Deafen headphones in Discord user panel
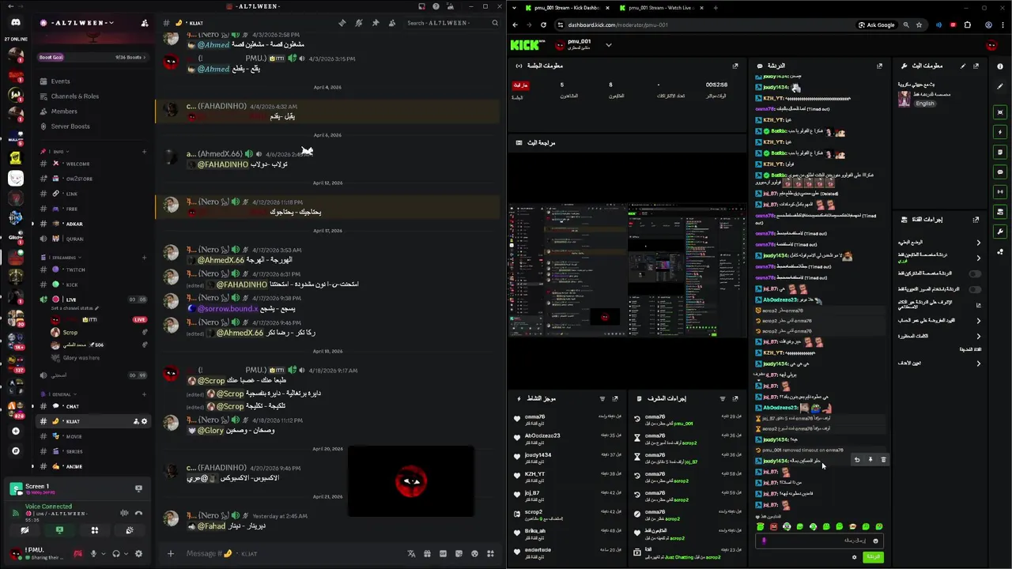Screen dimensions: 1012x569 coord(116,553)
